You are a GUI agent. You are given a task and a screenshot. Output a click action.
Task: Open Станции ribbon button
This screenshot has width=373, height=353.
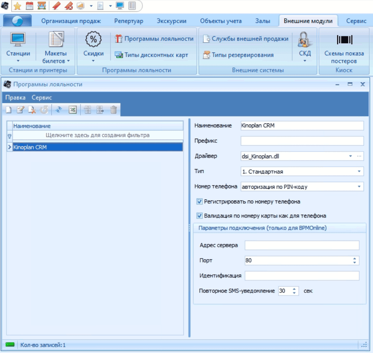tap(18, 47)
